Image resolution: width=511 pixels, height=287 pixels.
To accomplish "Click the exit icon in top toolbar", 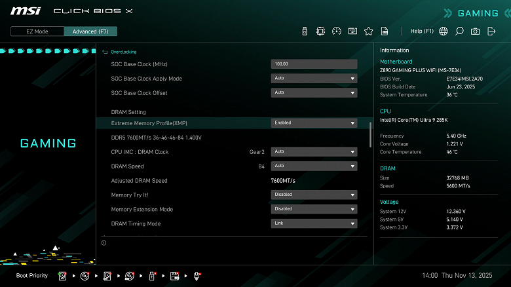I will 491,31.
